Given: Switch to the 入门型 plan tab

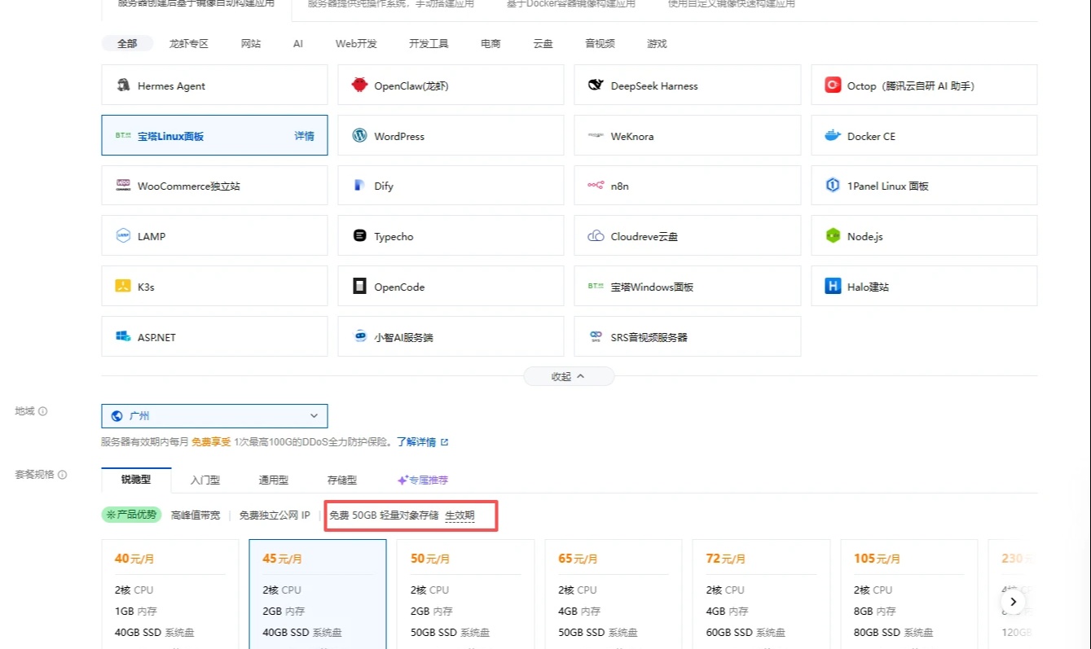Looking at the screenshot, I should (x=205, y=480).
